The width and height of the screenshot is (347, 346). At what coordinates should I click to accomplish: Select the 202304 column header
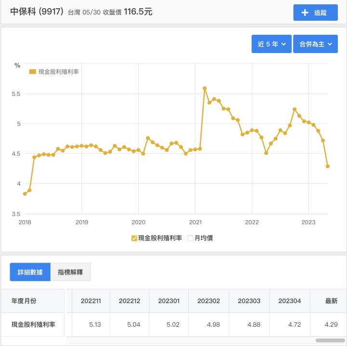[289, 301]
